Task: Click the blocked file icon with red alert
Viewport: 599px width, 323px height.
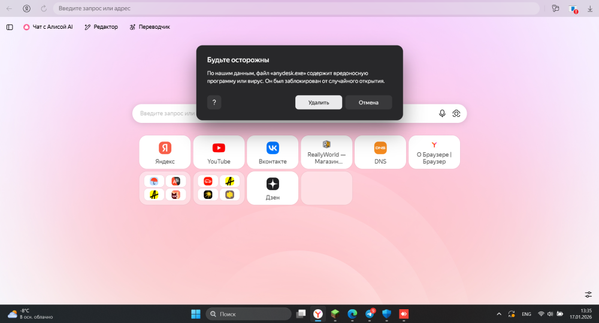Action: tap(573, 9)
